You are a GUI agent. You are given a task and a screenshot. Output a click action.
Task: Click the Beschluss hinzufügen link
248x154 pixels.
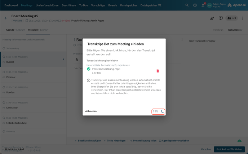[88, 141]
